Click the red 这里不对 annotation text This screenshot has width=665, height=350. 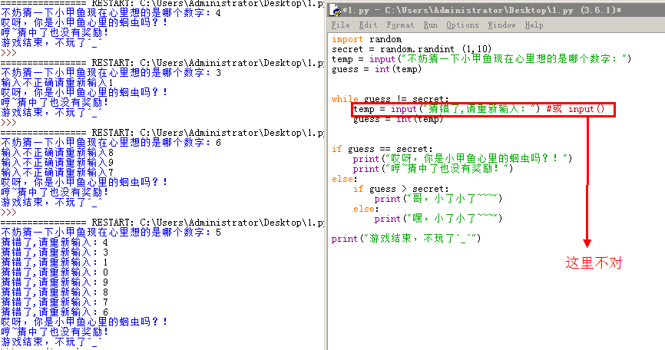point(594,262)
